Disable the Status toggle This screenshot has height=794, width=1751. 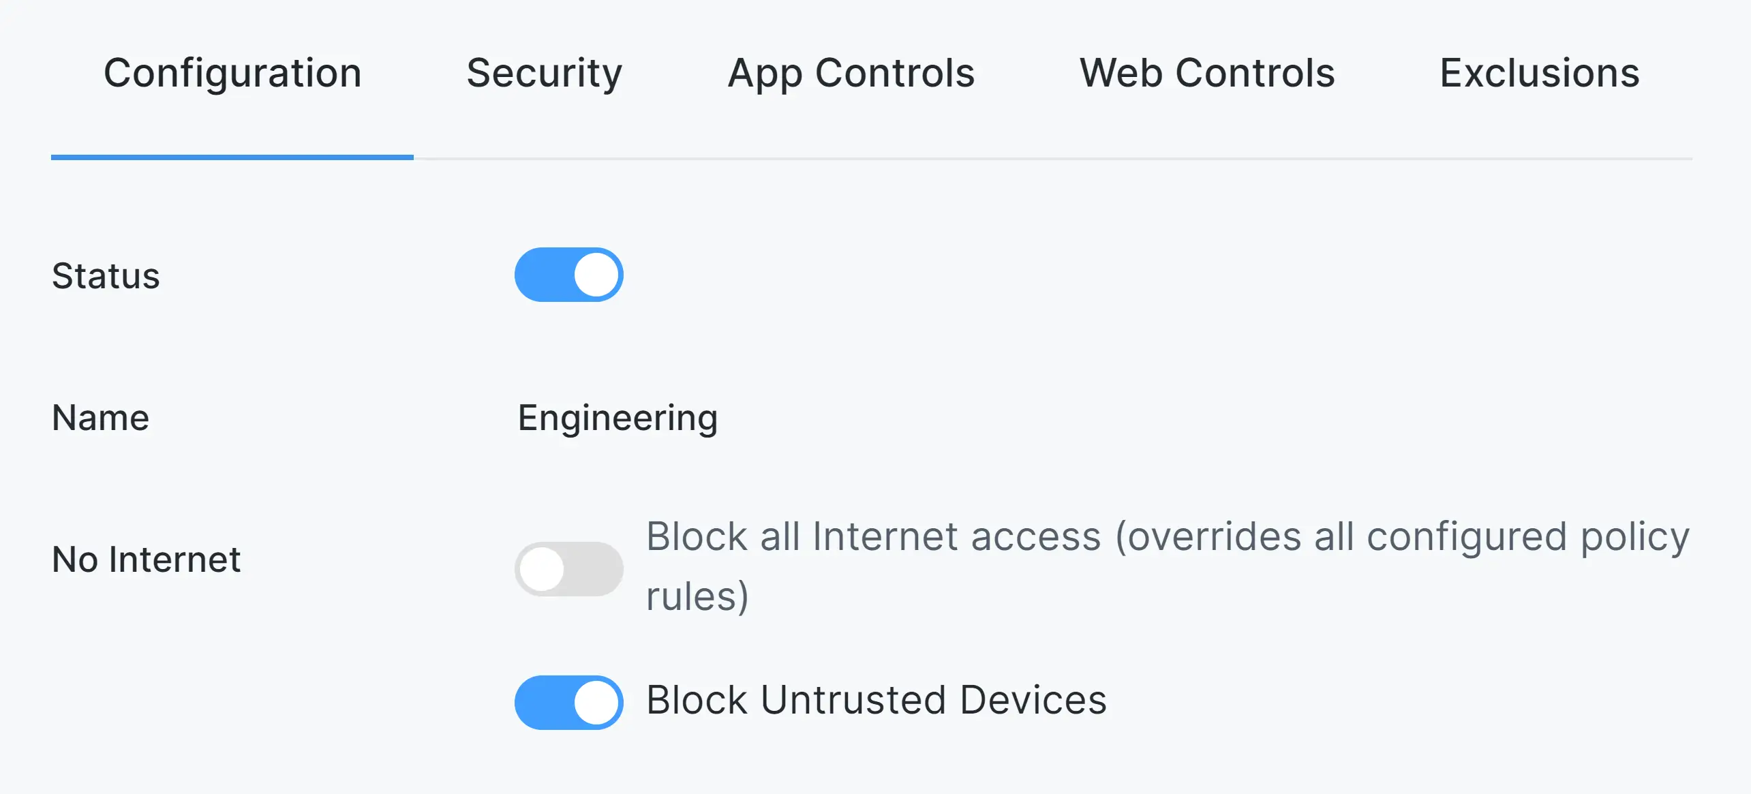pos(568,275)
